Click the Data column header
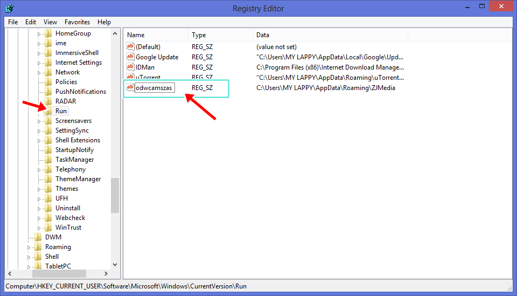 click(330, 35)
